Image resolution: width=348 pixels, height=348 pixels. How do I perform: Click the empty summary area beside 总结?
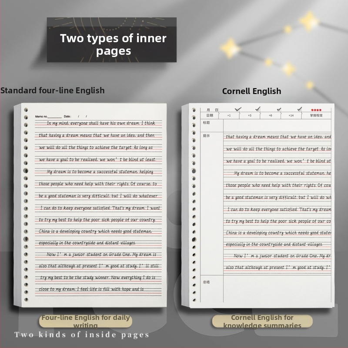click(277, 288)
